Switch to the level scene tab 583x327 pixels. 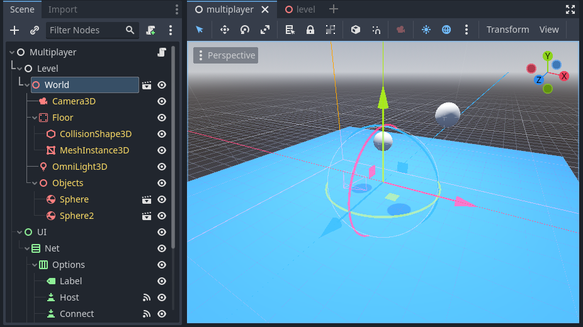pos(300,9)
